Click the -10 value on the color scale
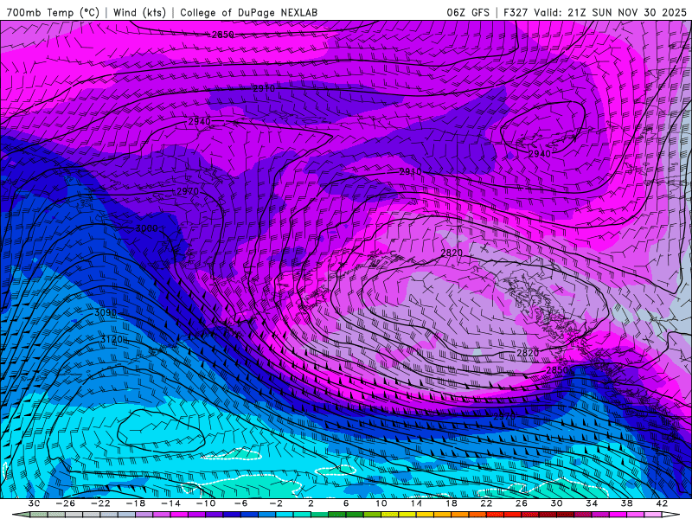692x519 pixels. 206,503
